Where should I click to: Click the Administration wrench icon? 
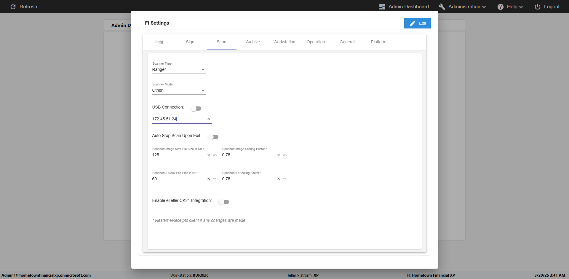click(442, 7)
